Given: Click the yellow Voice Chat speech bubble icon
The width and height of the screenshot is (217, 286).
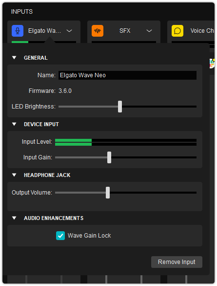Looking at the screenshot, I should 178,31.
